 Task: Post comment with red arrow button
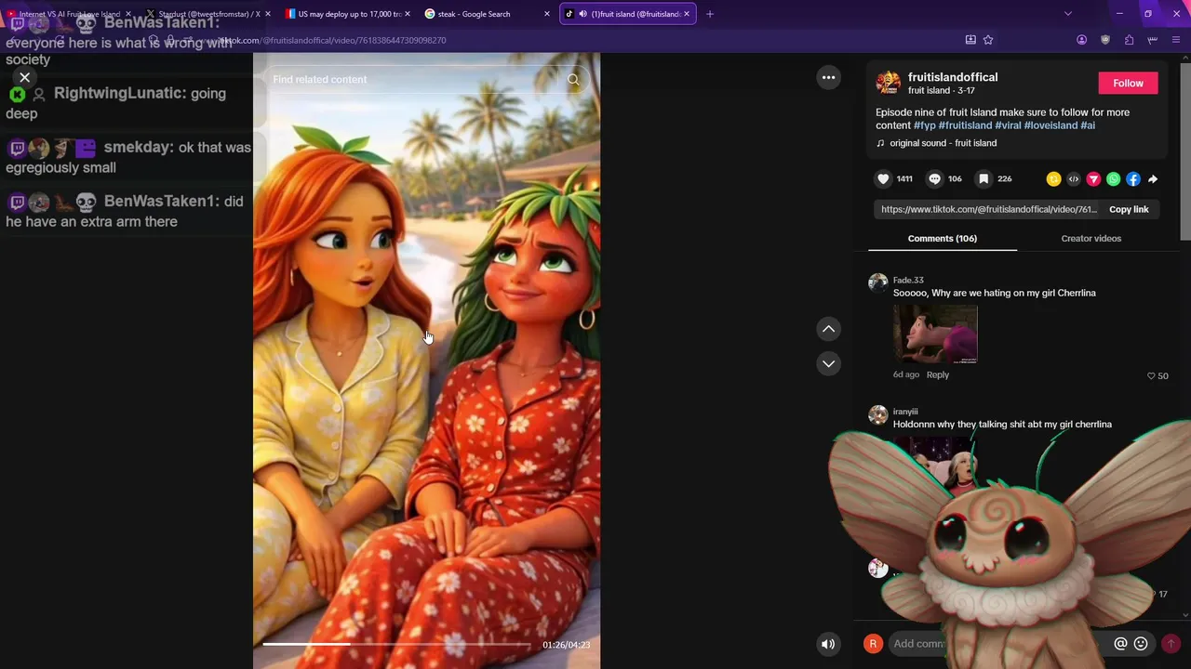click(x=1171, y=644)
